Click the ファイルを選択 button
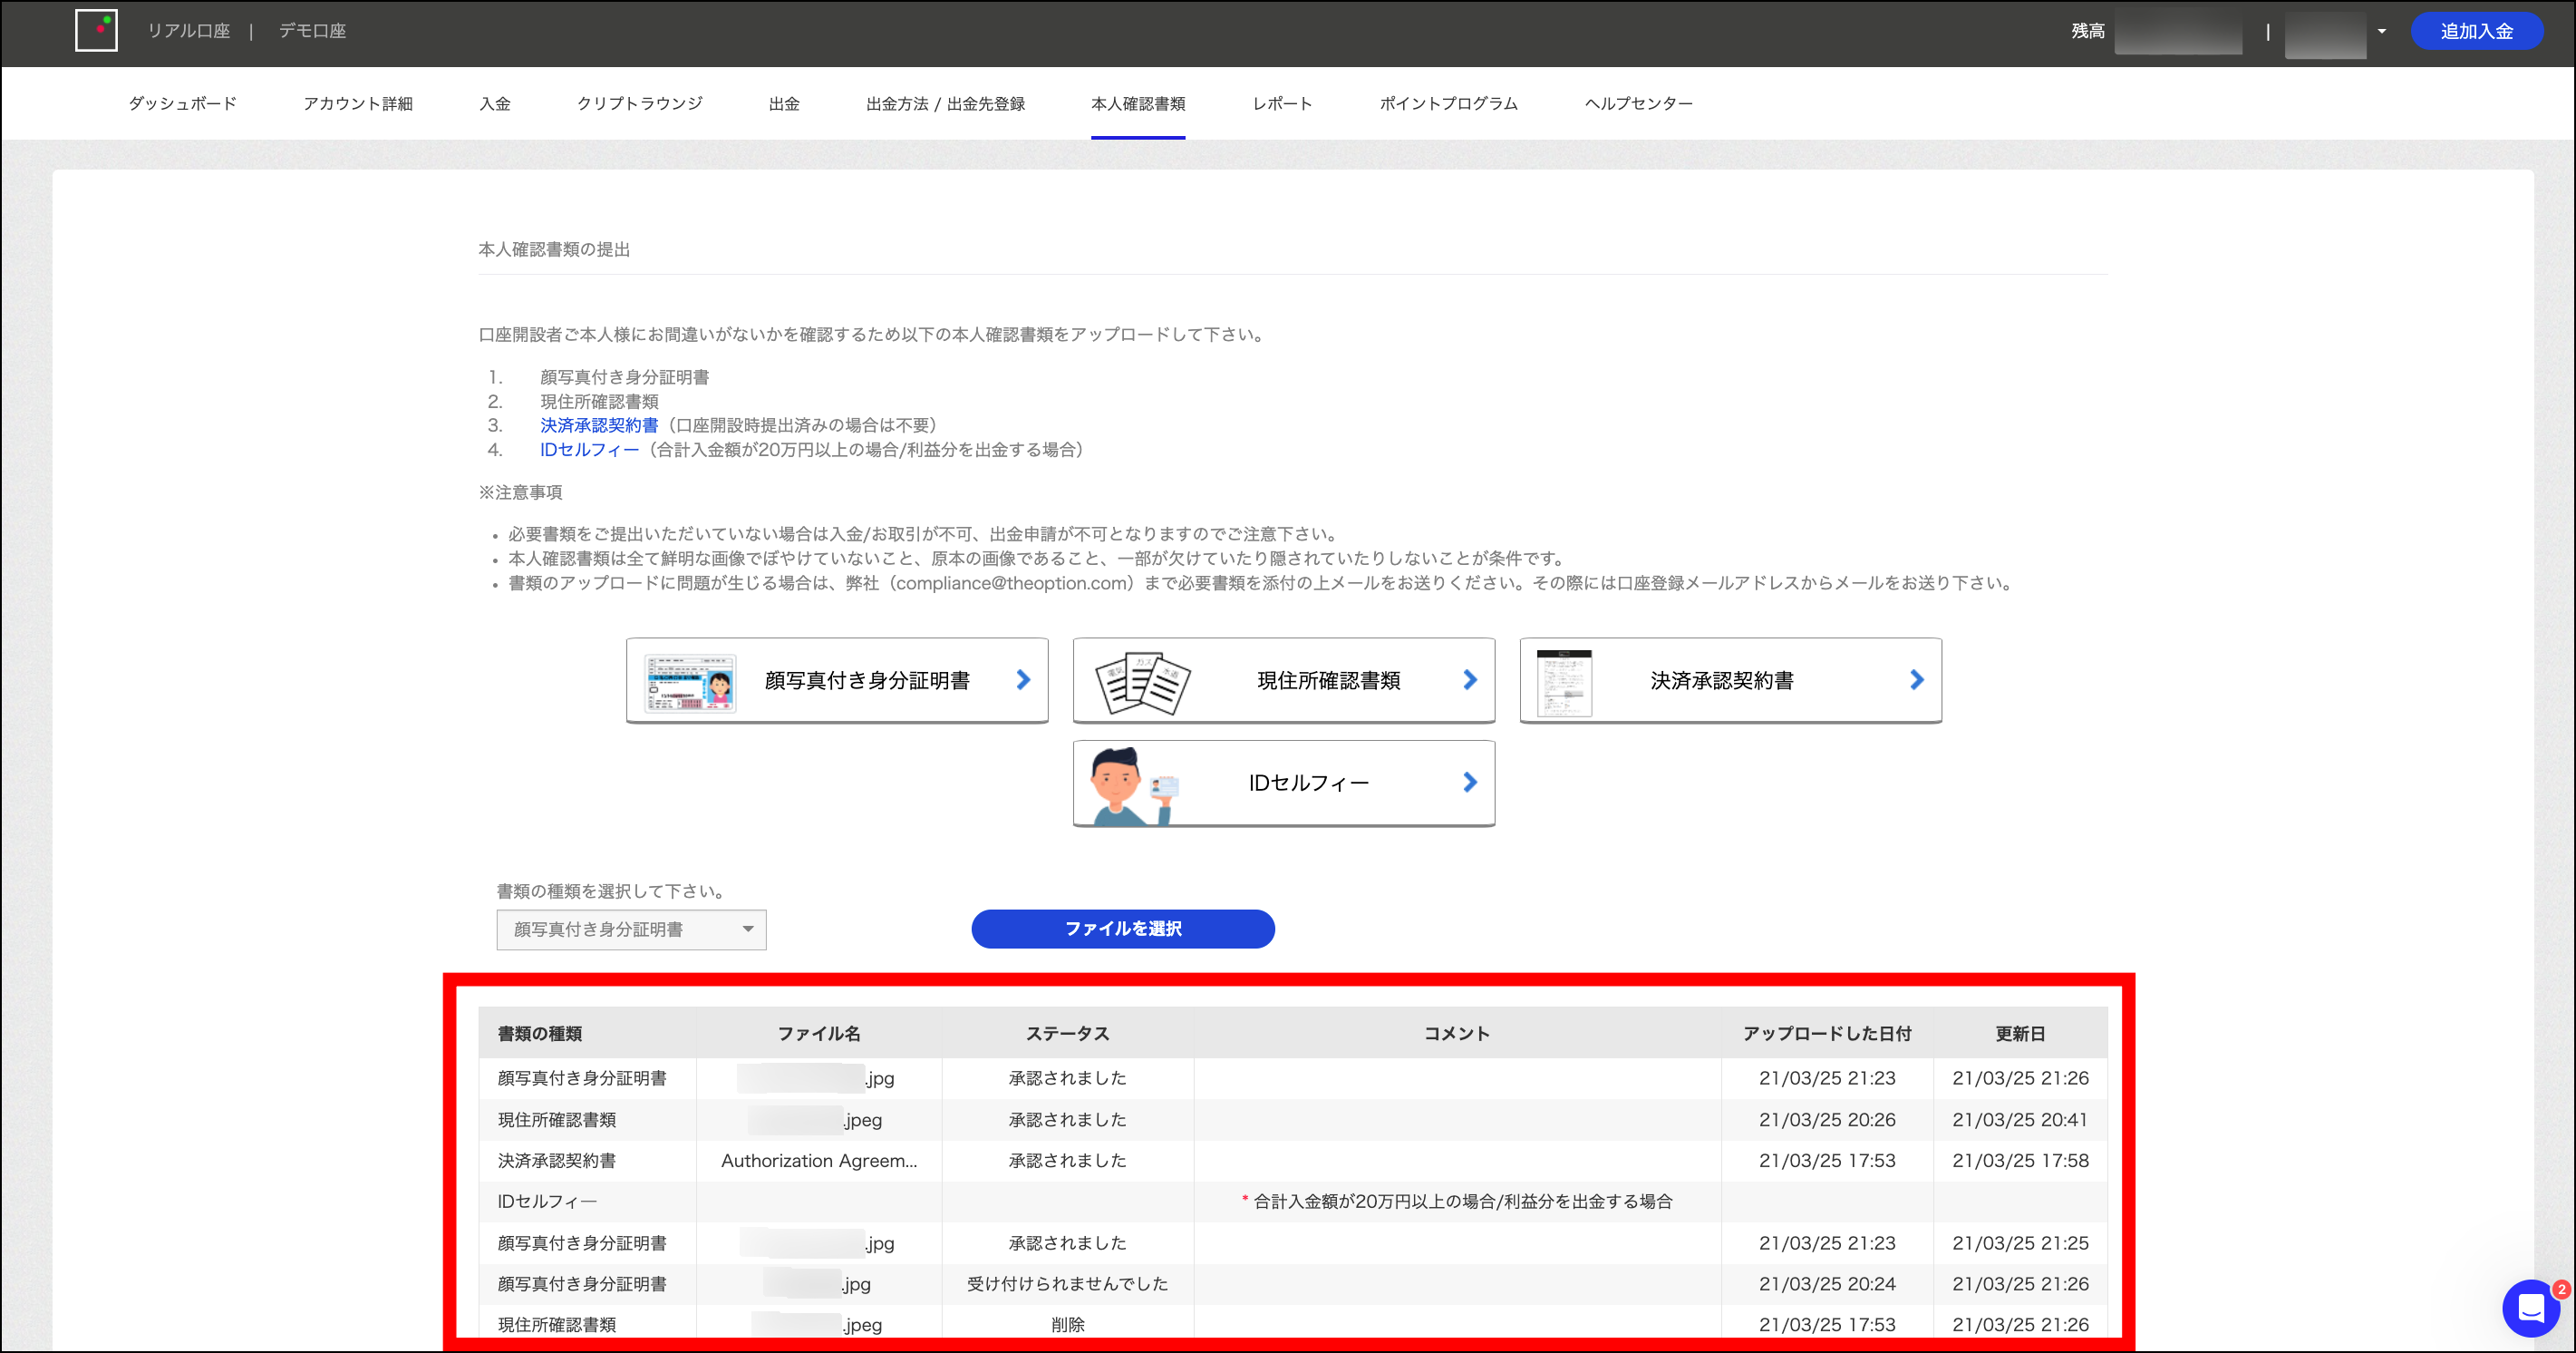The height and width of the screenshot is (1353, 2576). click(1123, 929)
